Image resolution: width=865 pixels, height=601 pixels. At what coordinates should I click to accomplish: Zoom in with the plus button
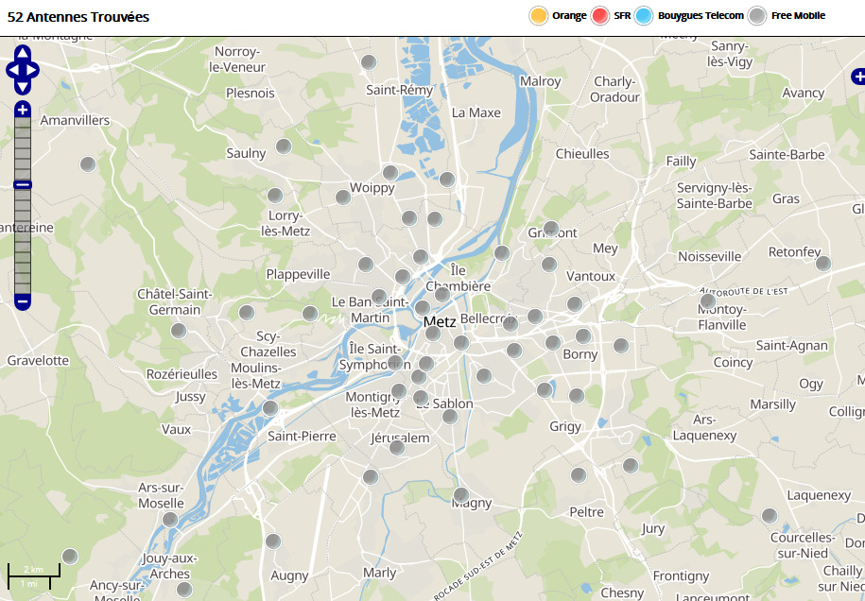point(23,111)
